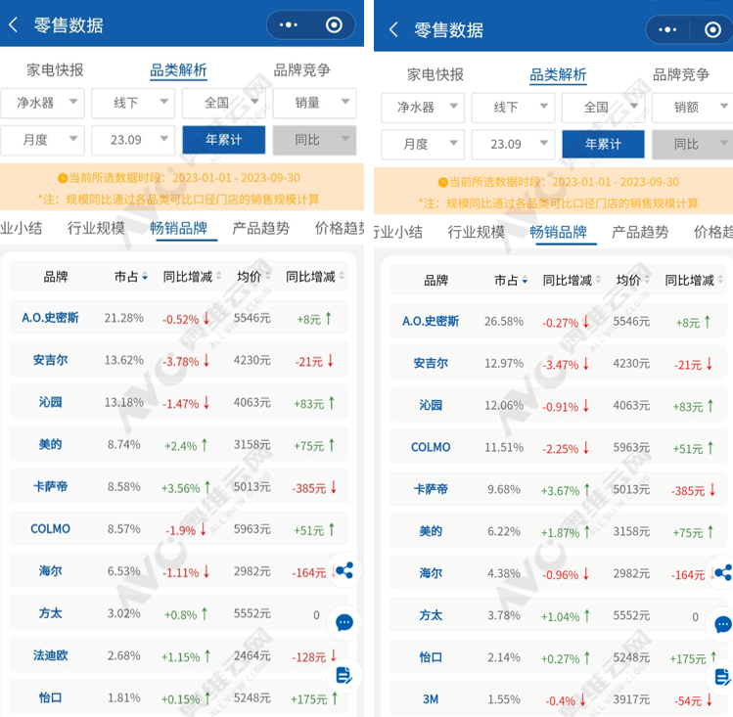733x717 pixels.
Task: Click 26.58% market share in right table
Action: coord(504,322)
